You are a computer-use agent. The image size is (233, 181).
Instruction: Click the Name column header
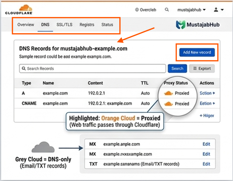48,83
